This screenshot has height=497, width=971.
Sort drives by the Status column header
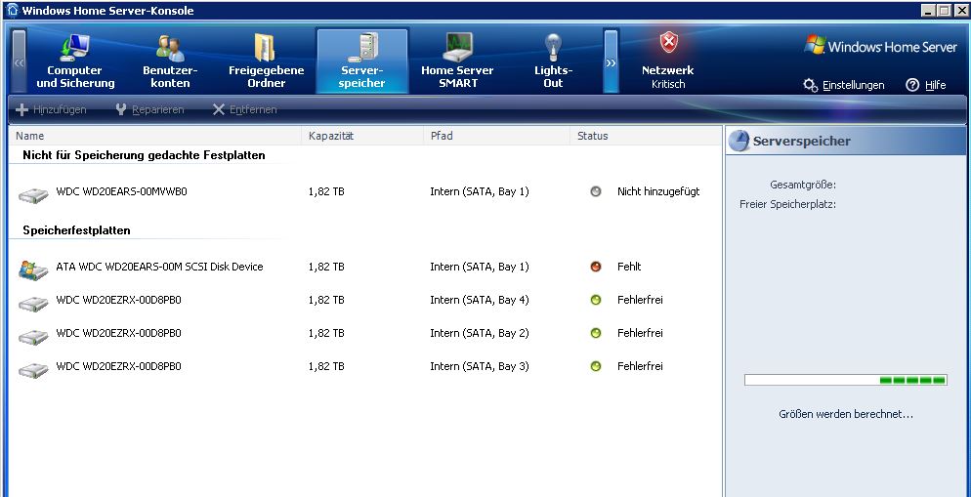[x=593, y=136]
